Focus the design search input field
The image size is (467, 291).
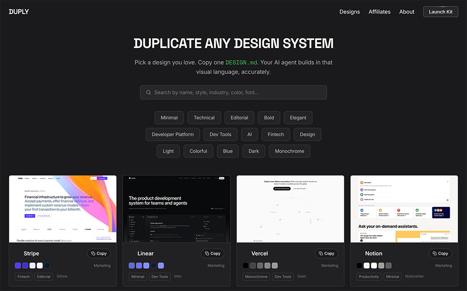click(x=233, y=92)
